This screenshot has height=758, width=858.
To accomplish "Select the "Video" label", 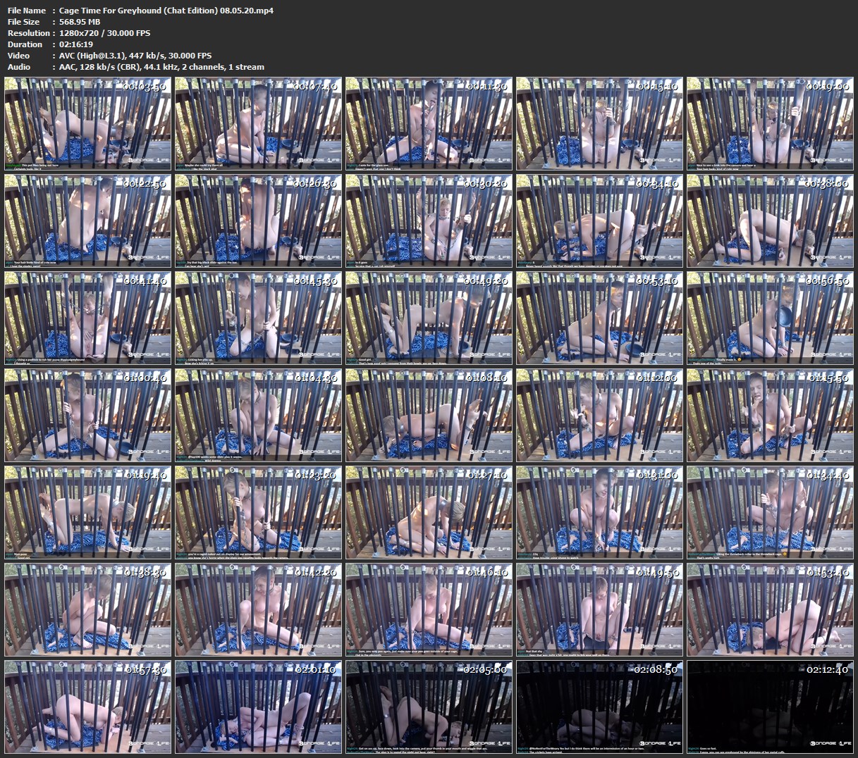I will coord(18,56).
